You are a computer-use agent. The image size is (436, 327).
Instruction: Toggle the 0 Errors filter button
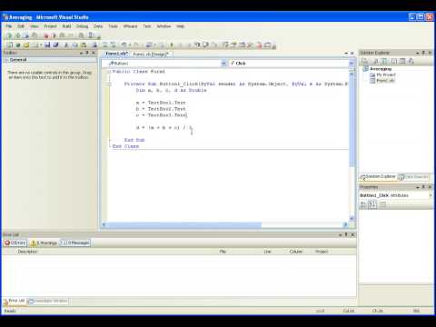coord(15,243)
